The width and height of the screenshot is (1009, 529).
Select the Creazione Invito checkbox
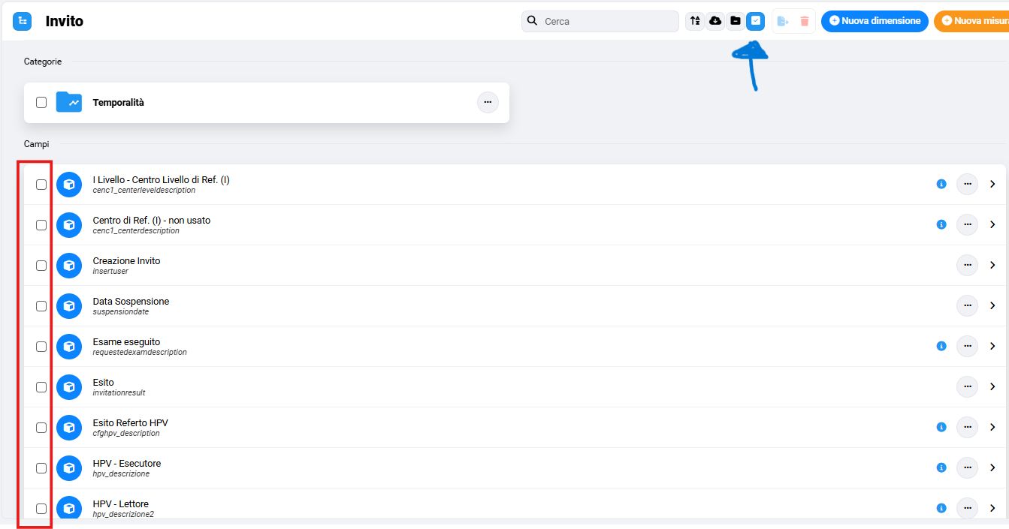point(41,266)
